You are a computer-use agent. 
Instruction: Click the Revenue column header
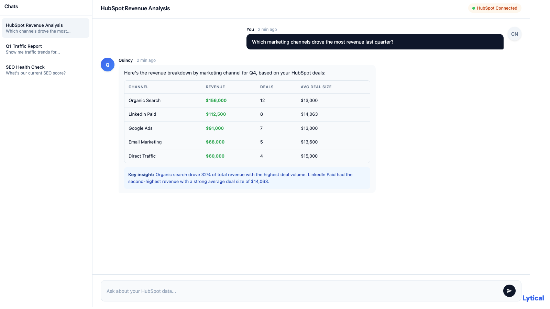[x=215, y=87]
